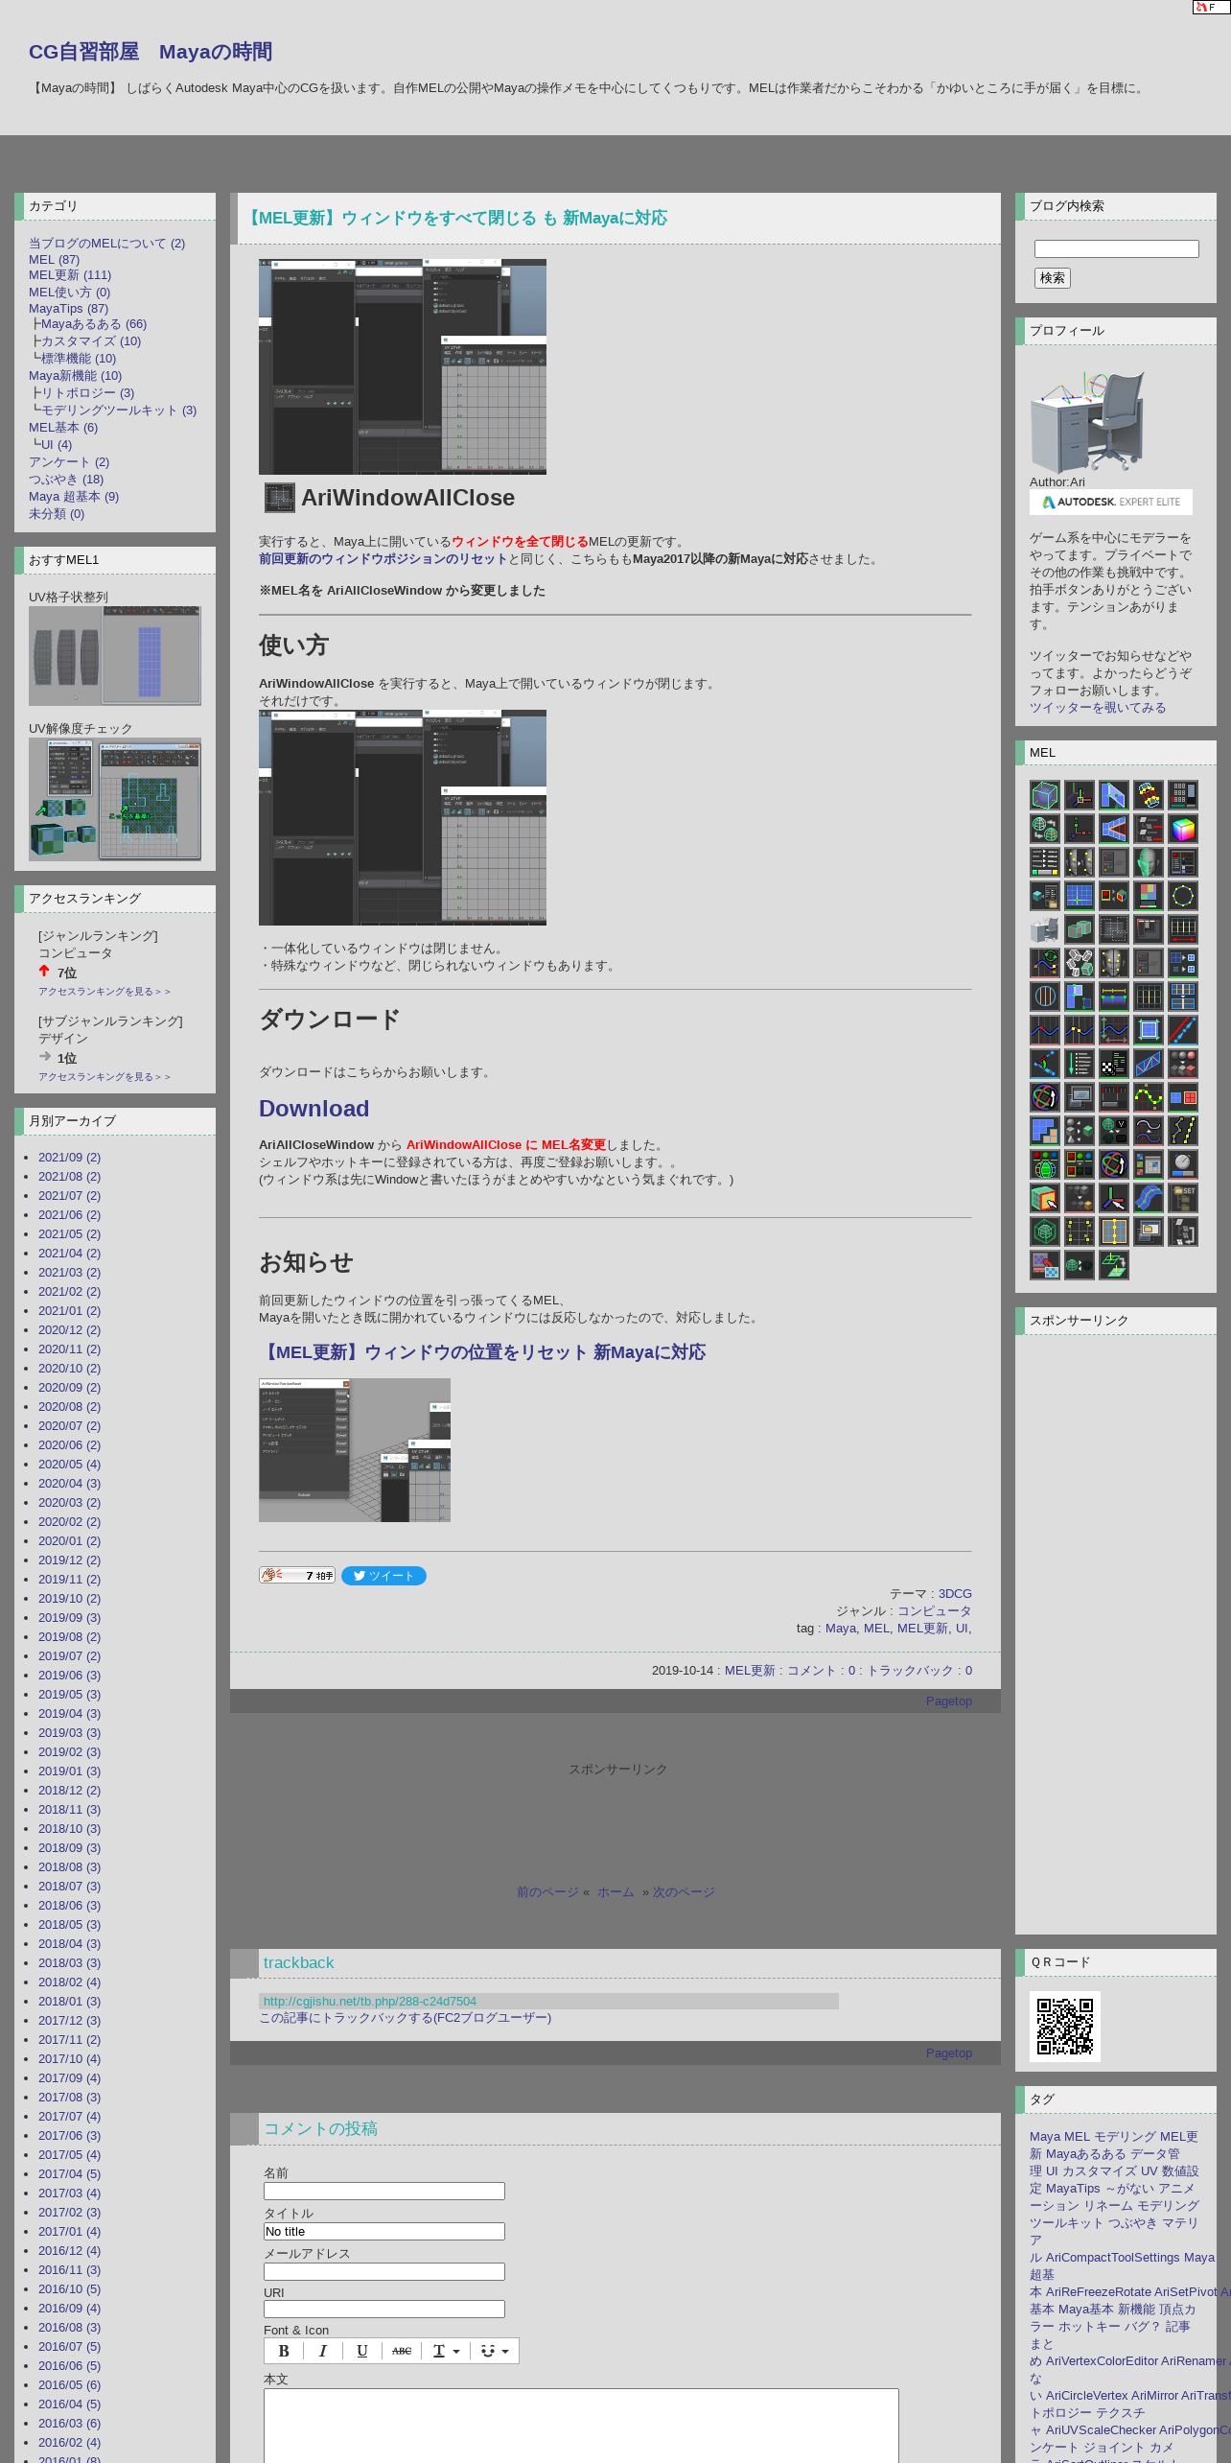
Task: Click the メールアドレス input field
Action: (384, 2272)
